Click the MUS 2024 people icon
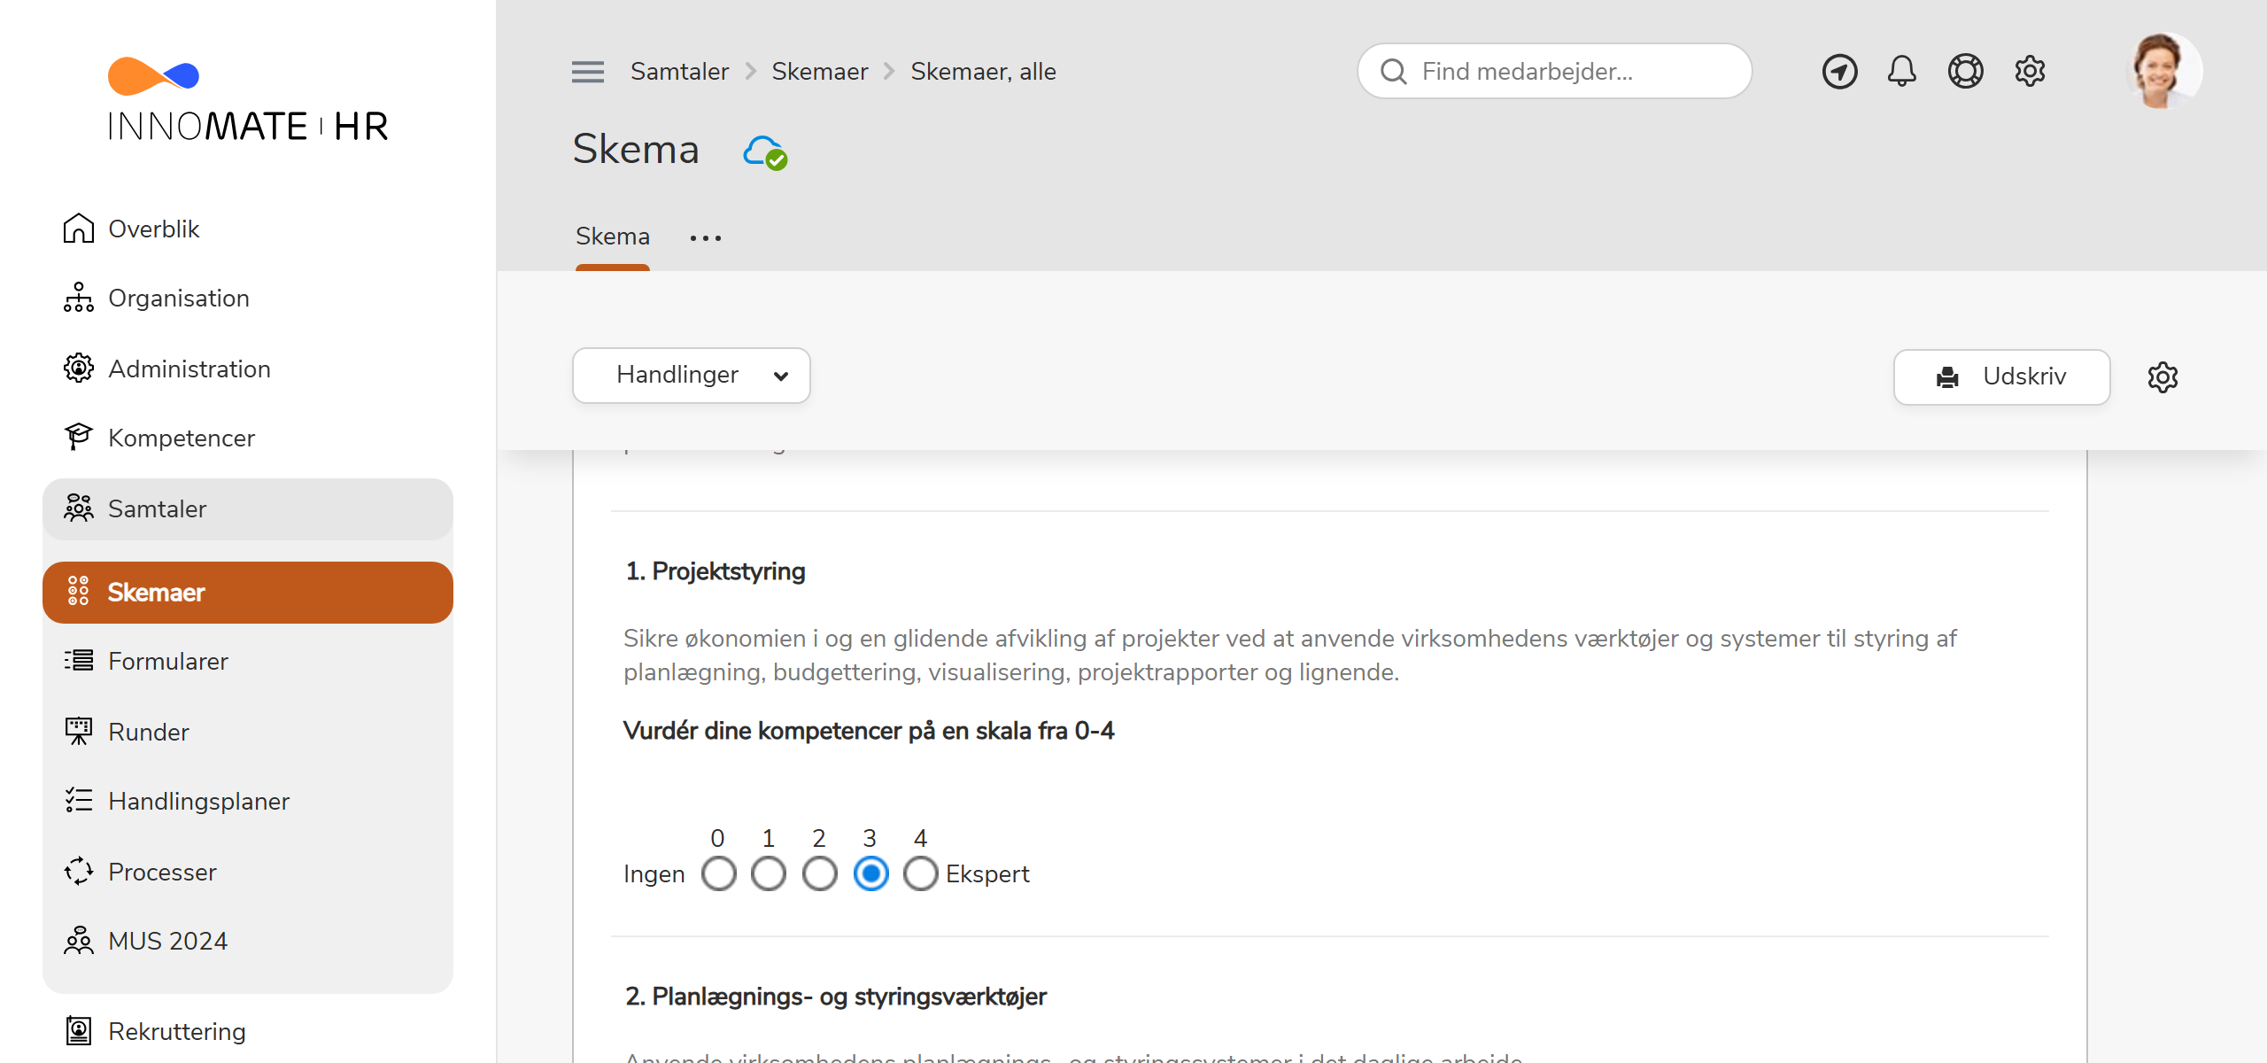This screenshot has height=1063, width=2267. point(79,941)
